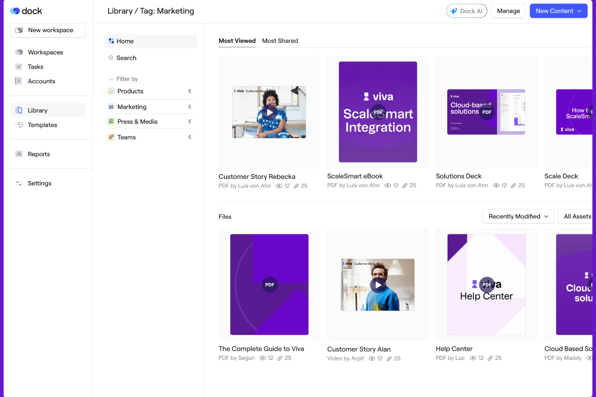Click link icon under Customer Story Rebecka
Viewport: 596px width, 397px height.
point(296,186)
